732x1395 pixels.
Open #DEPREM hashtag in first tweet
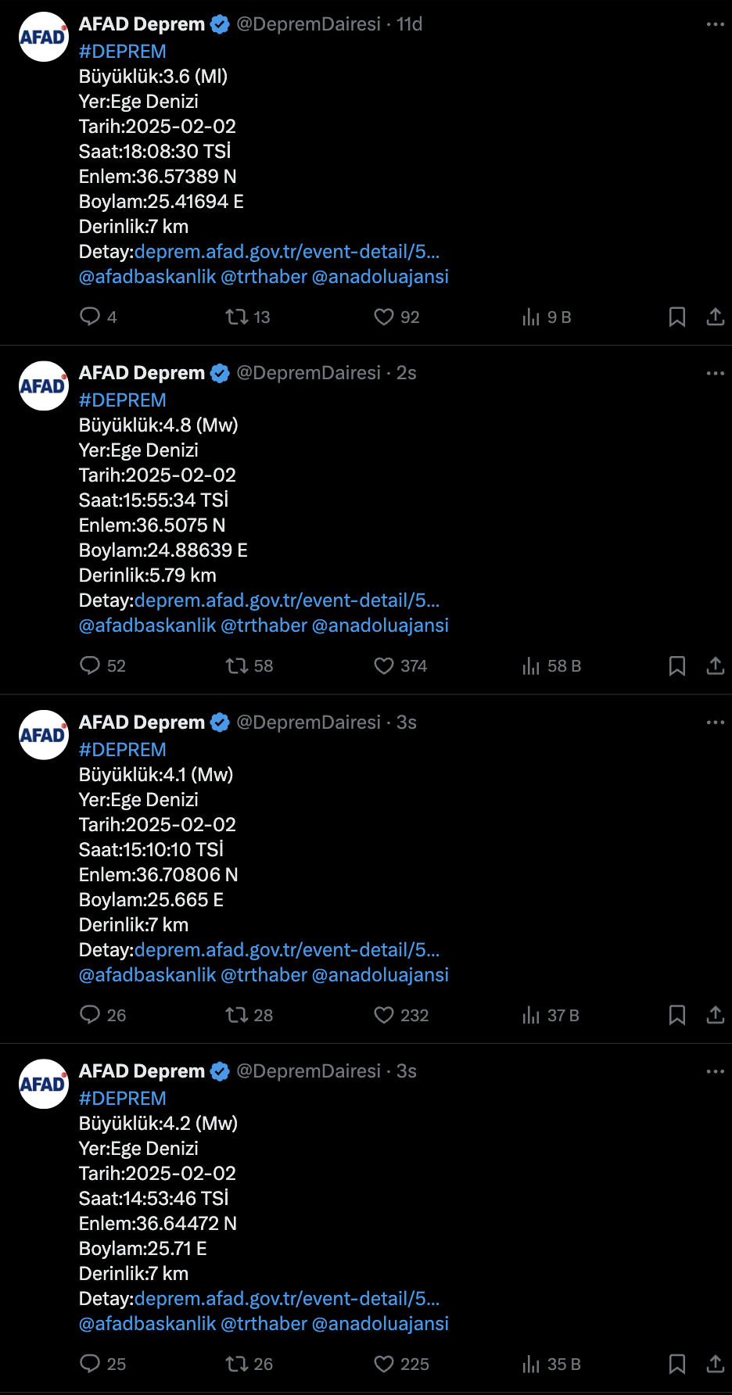coord(123,52)
